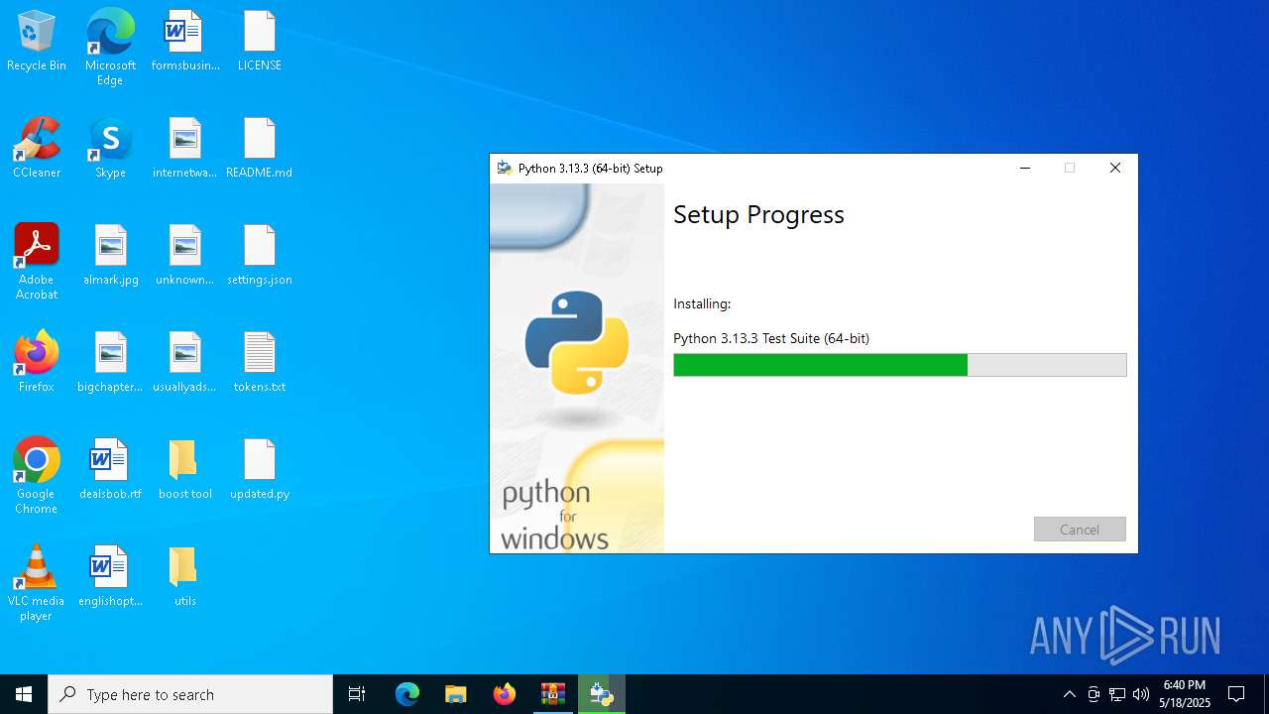
Task: Open the utils folder on desktop
Action: 185,577
